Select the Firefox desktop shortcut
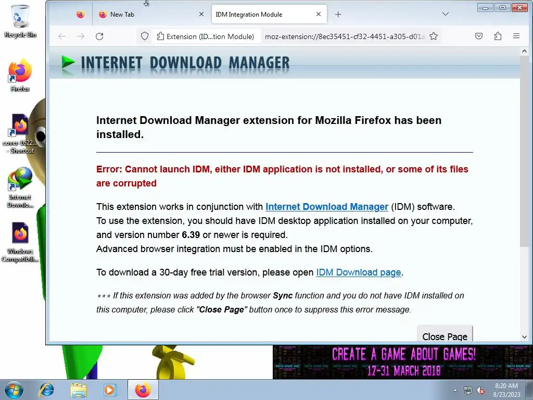The width and height of the screenshot is (533, 400). point(20,76)
